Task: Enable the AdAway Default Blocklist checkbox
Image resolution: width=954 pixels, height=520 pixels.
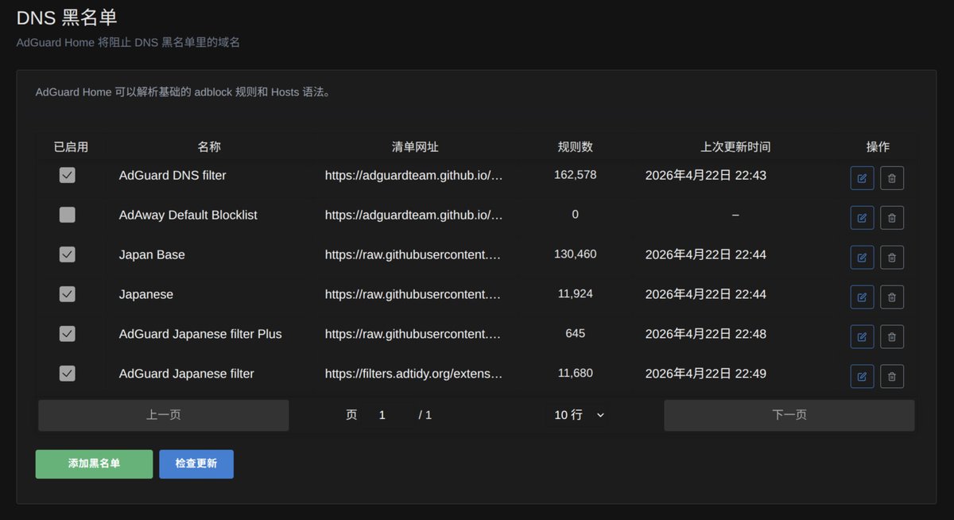Action: coord(68,215)
